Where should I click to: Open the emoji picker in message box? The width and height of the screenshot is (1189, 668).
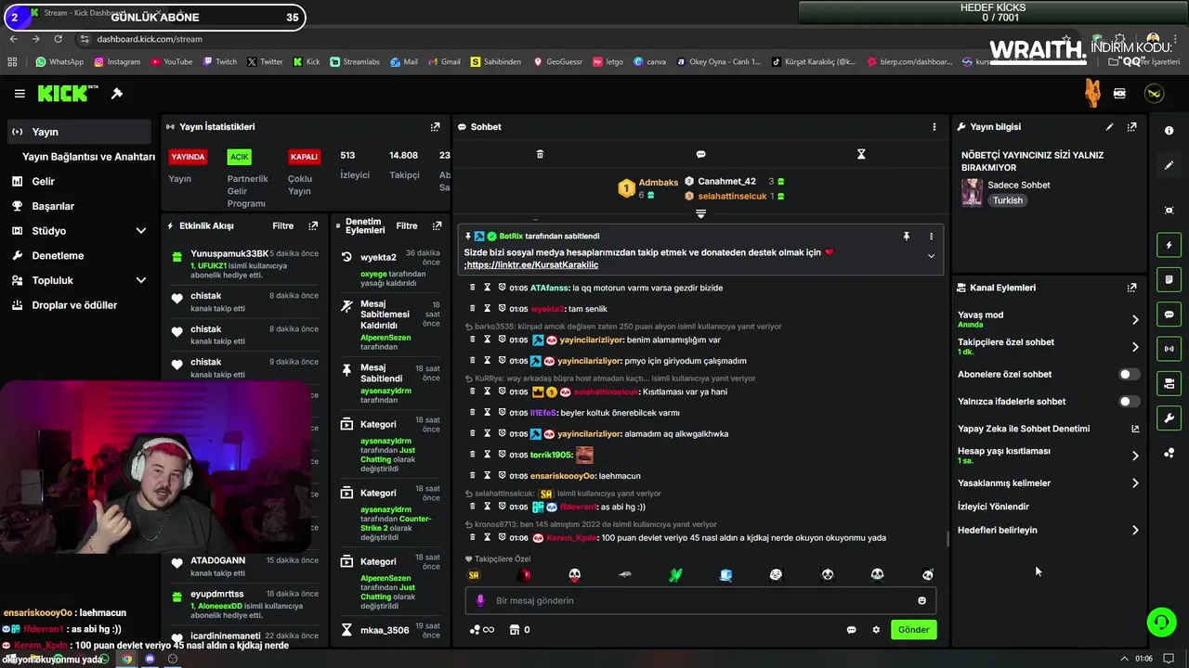point(921,600)
